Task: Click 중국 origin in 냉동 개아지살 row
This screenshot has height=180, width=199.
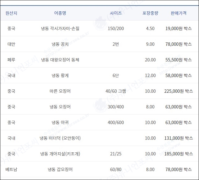Action: pyautogui.click(x=11, y=154)
